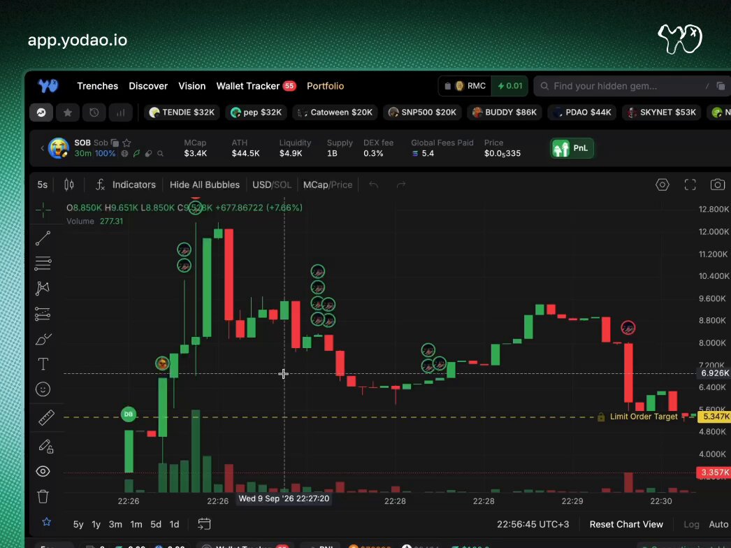Open the forecasting and position tools
This screenshot has width=731, height=548.
[43, 314]
